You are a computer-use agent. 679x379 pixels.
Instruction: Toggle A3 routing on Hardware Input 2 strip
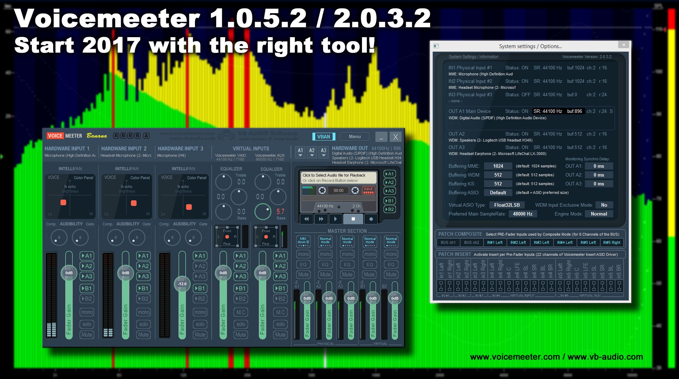point(143,276)
